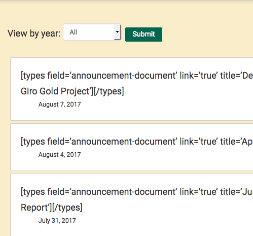This screenshot has height=236, width=253.
Task: Click the 'title='De' text in the first card
Action: 237,76
